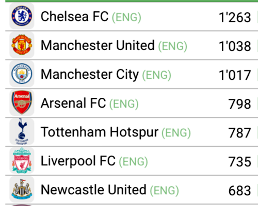Viewport: 258px width, 206px height.
Task: Select the 1'017 value for Manchester City
Action: 235,75
